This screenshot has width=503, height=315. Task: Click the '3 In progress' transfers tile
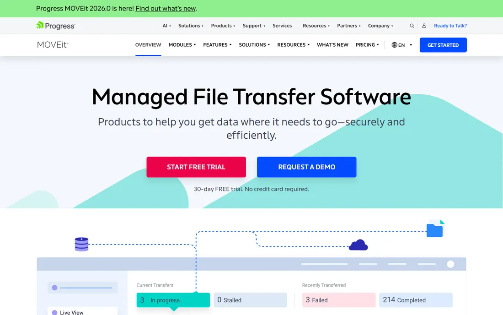click(173, 300)
